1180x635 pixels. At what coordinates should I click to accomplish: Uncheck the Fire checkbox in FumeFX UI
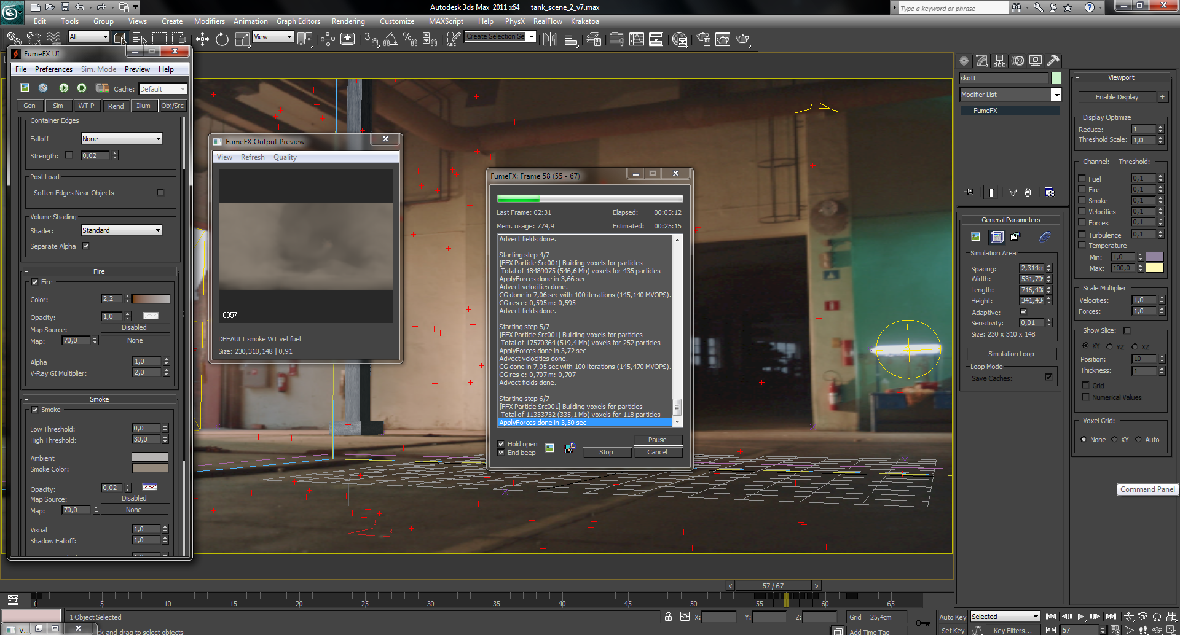click(x=34, y=282)
